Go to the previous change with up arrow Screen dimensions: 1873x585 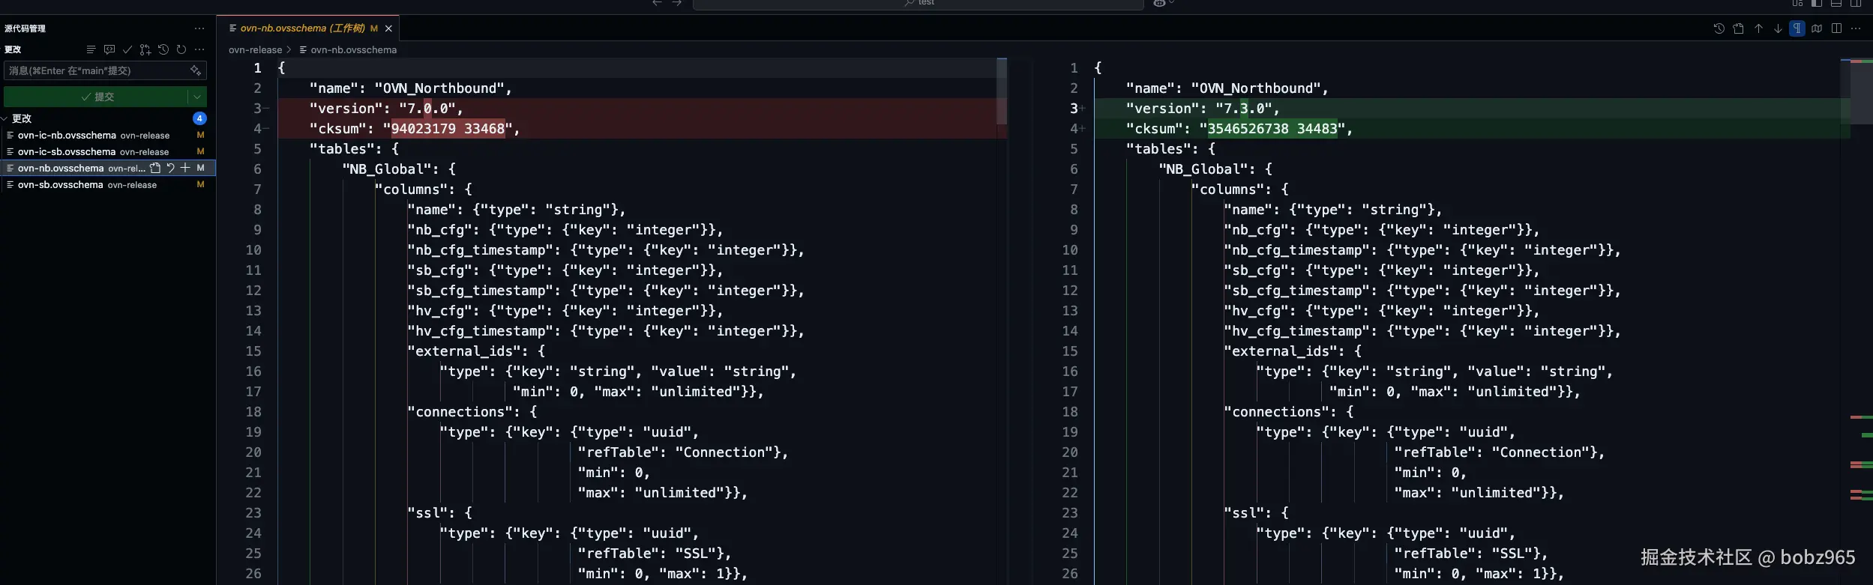1758,28
